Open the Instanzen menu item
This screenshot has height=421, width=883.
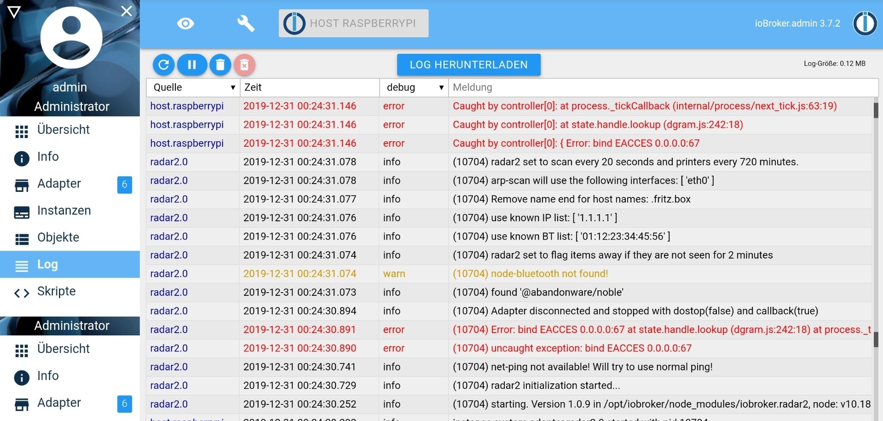[x=70, y=211]
